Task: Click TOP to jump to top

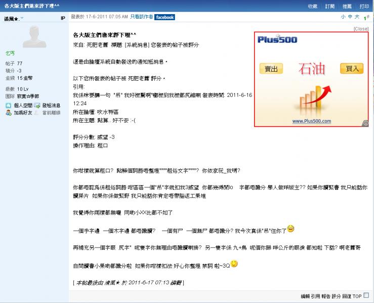Action: (x=357, y=296)
